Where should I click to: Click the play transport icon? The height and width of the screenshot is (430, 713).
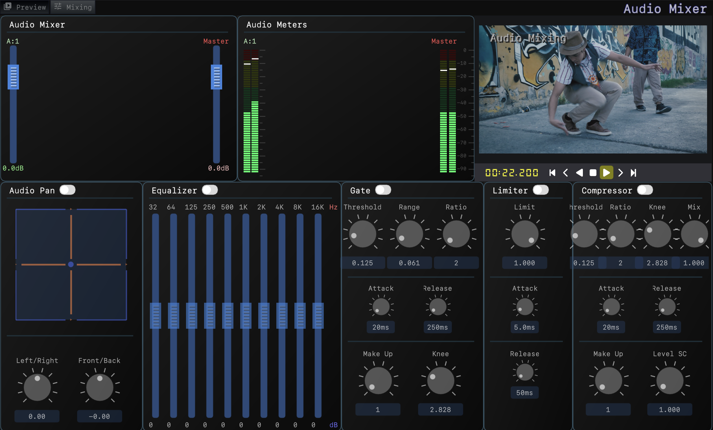click(607, 172)
